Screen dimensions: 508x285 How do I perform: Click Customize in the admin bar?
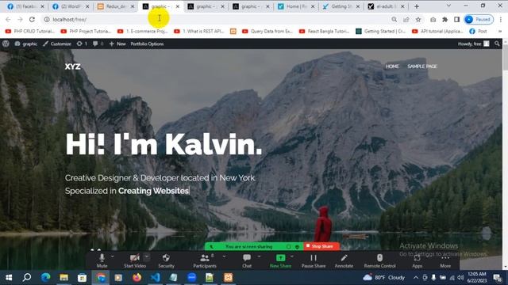(57, 44)
